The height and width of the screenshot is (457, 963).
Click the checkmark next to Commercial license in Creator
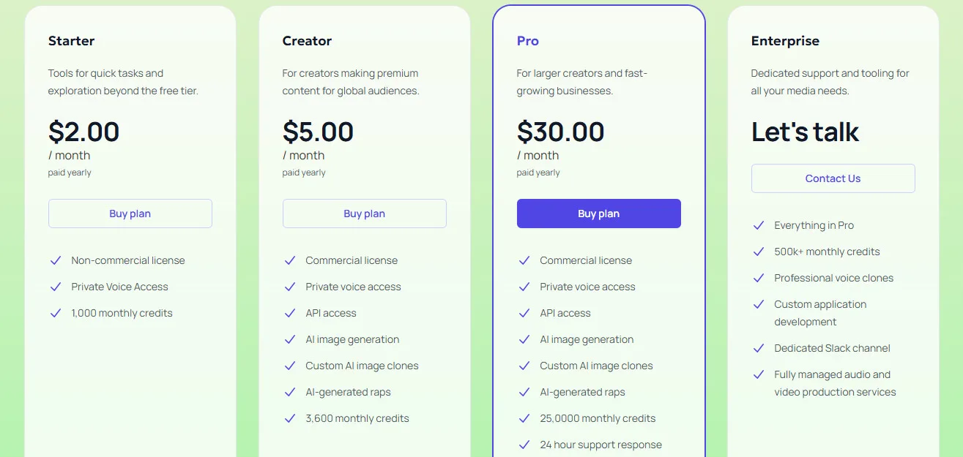pos(290,260)
